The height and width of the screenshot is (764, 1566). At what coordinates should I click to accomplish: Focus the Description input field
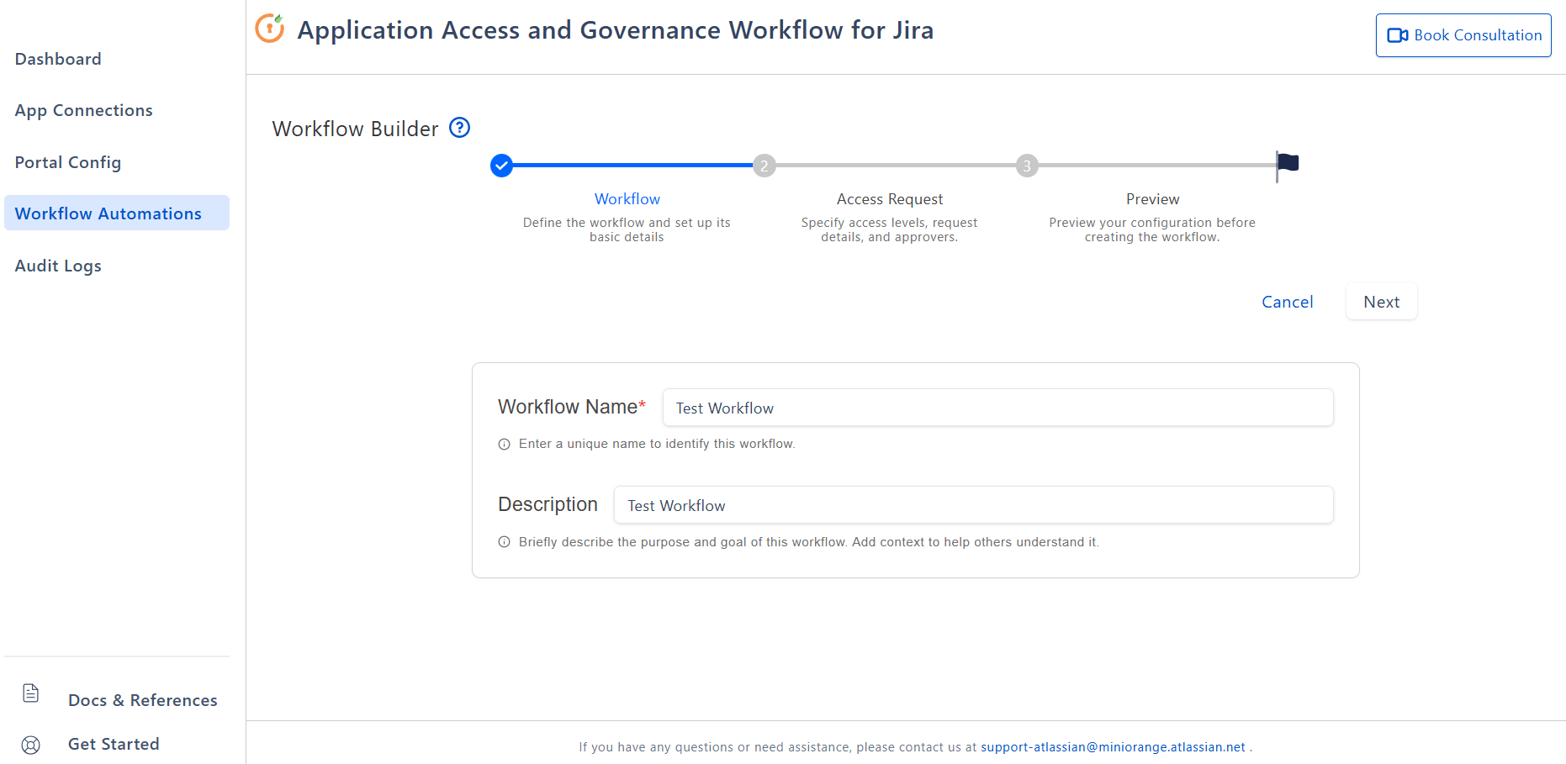coord(973,505)
